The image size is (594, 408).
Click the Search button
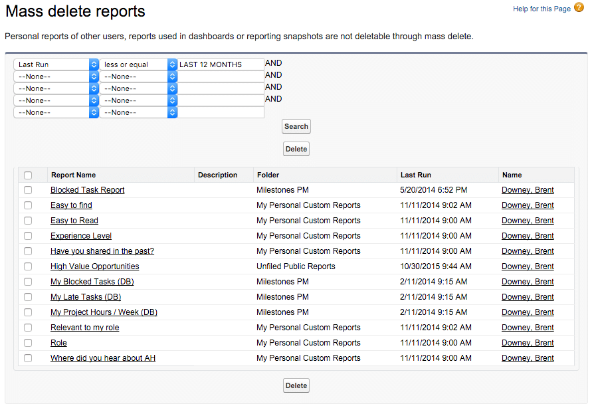click(296, 126)
